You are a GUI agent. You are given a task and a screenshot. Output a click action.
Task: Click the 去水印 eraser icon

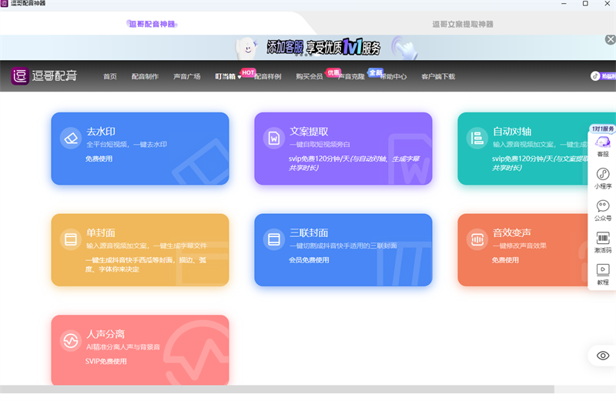point(70,137)
